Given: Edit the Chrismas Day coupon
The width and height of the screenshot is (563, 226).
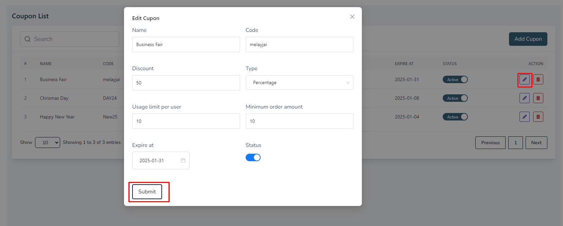Looking at the screenshot, I should [525, 98].
